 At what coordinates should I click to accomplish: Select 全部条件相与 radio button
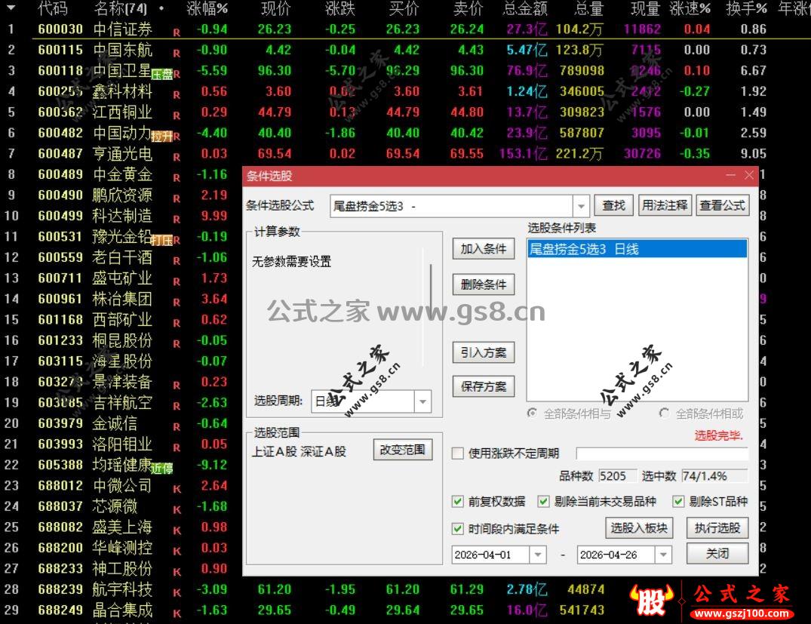tap(532, 413)
